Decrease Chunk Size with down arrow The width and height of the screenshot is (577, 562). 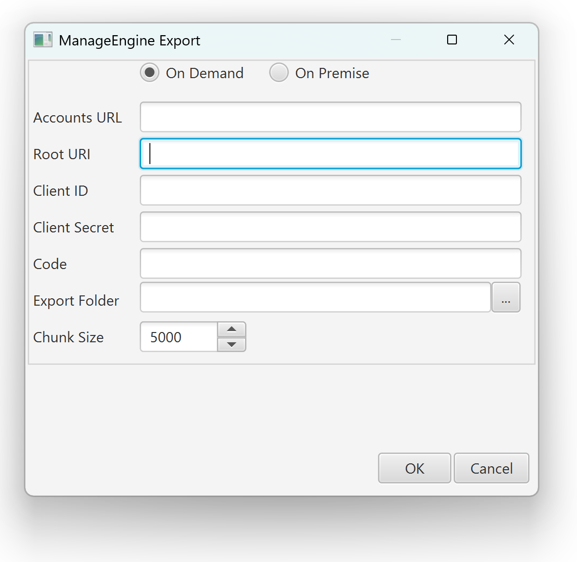point(231,345)
